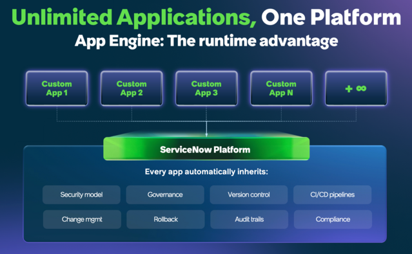The image size is (412, 254).
Task: Click the Custom App 1 box
Action: (57, 88)
